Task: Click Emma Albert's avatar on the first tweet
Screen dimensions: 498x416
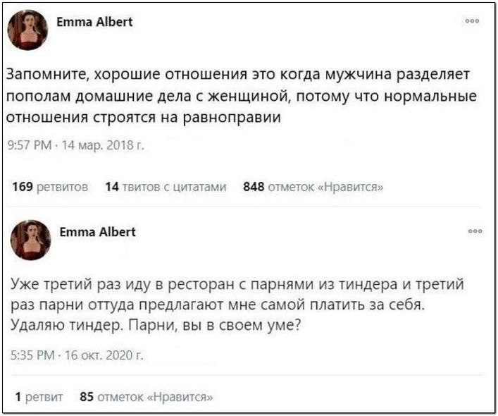Action: point(27,30)
